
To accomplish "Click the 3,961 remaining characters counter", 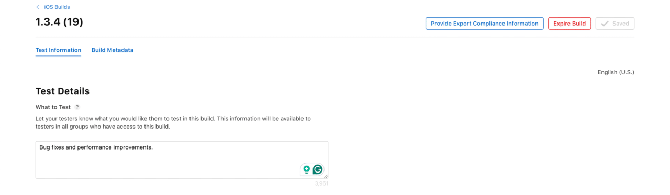I will click(321, 183).
